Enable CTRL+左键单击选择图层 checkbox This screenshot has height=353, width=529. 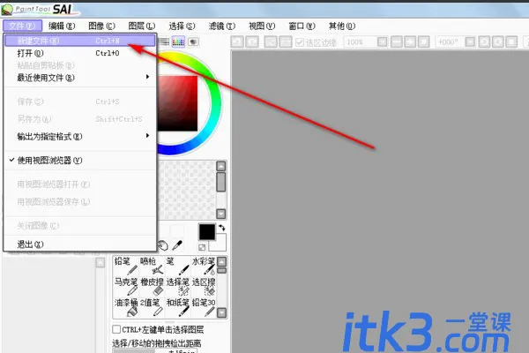(116, 329)
